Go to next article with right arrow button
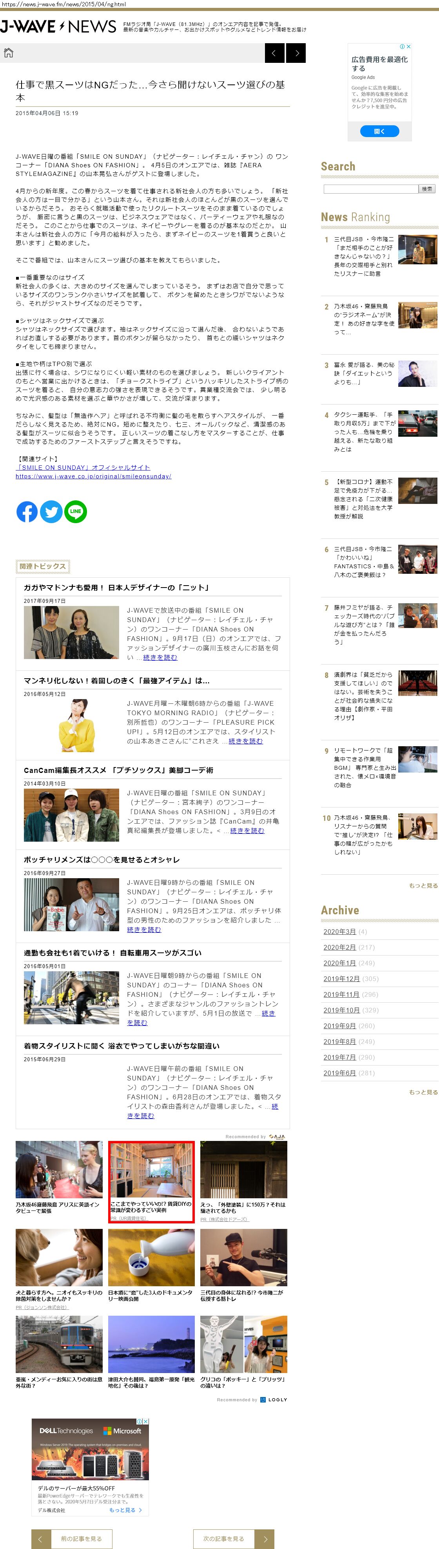 coord(296,53)
